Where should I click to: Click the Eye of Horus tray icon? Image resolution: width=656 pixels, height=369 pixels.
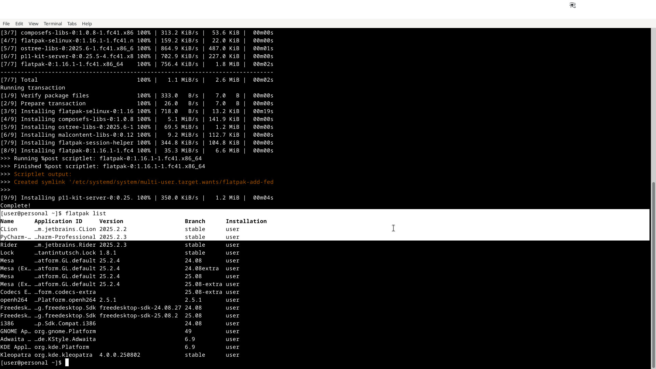point(573,5)
